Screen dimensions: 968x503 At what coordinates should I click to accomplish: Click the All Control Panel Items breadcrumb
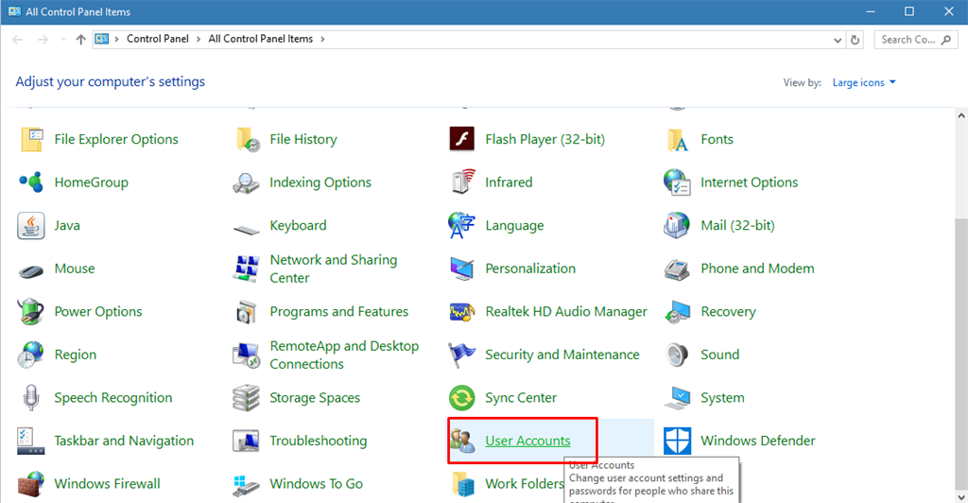tap(260, 40)
